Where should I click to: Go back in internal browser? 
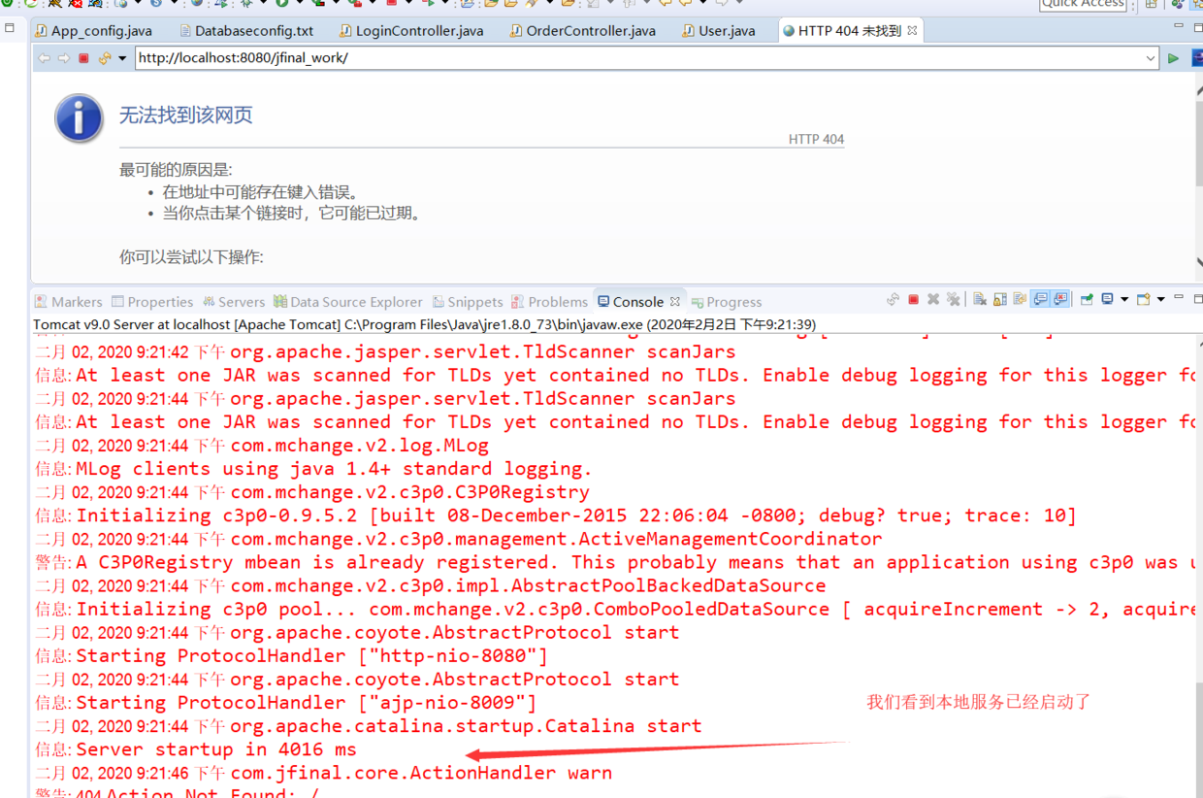pyautogui.click(x=44, y=58)
